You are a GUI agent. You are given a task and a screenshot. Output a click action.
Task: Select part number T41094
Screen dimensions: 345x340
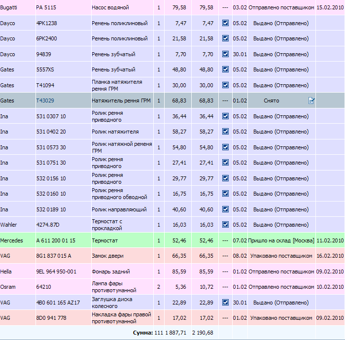coord(45,85)
